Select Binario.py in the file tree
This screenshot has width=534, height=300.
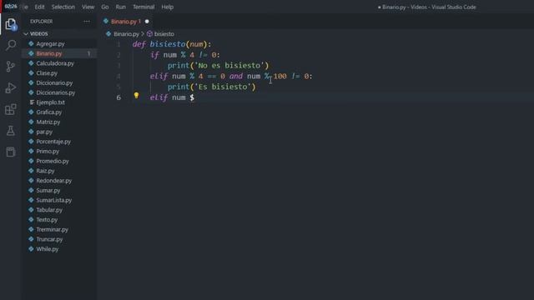(49, 53)
